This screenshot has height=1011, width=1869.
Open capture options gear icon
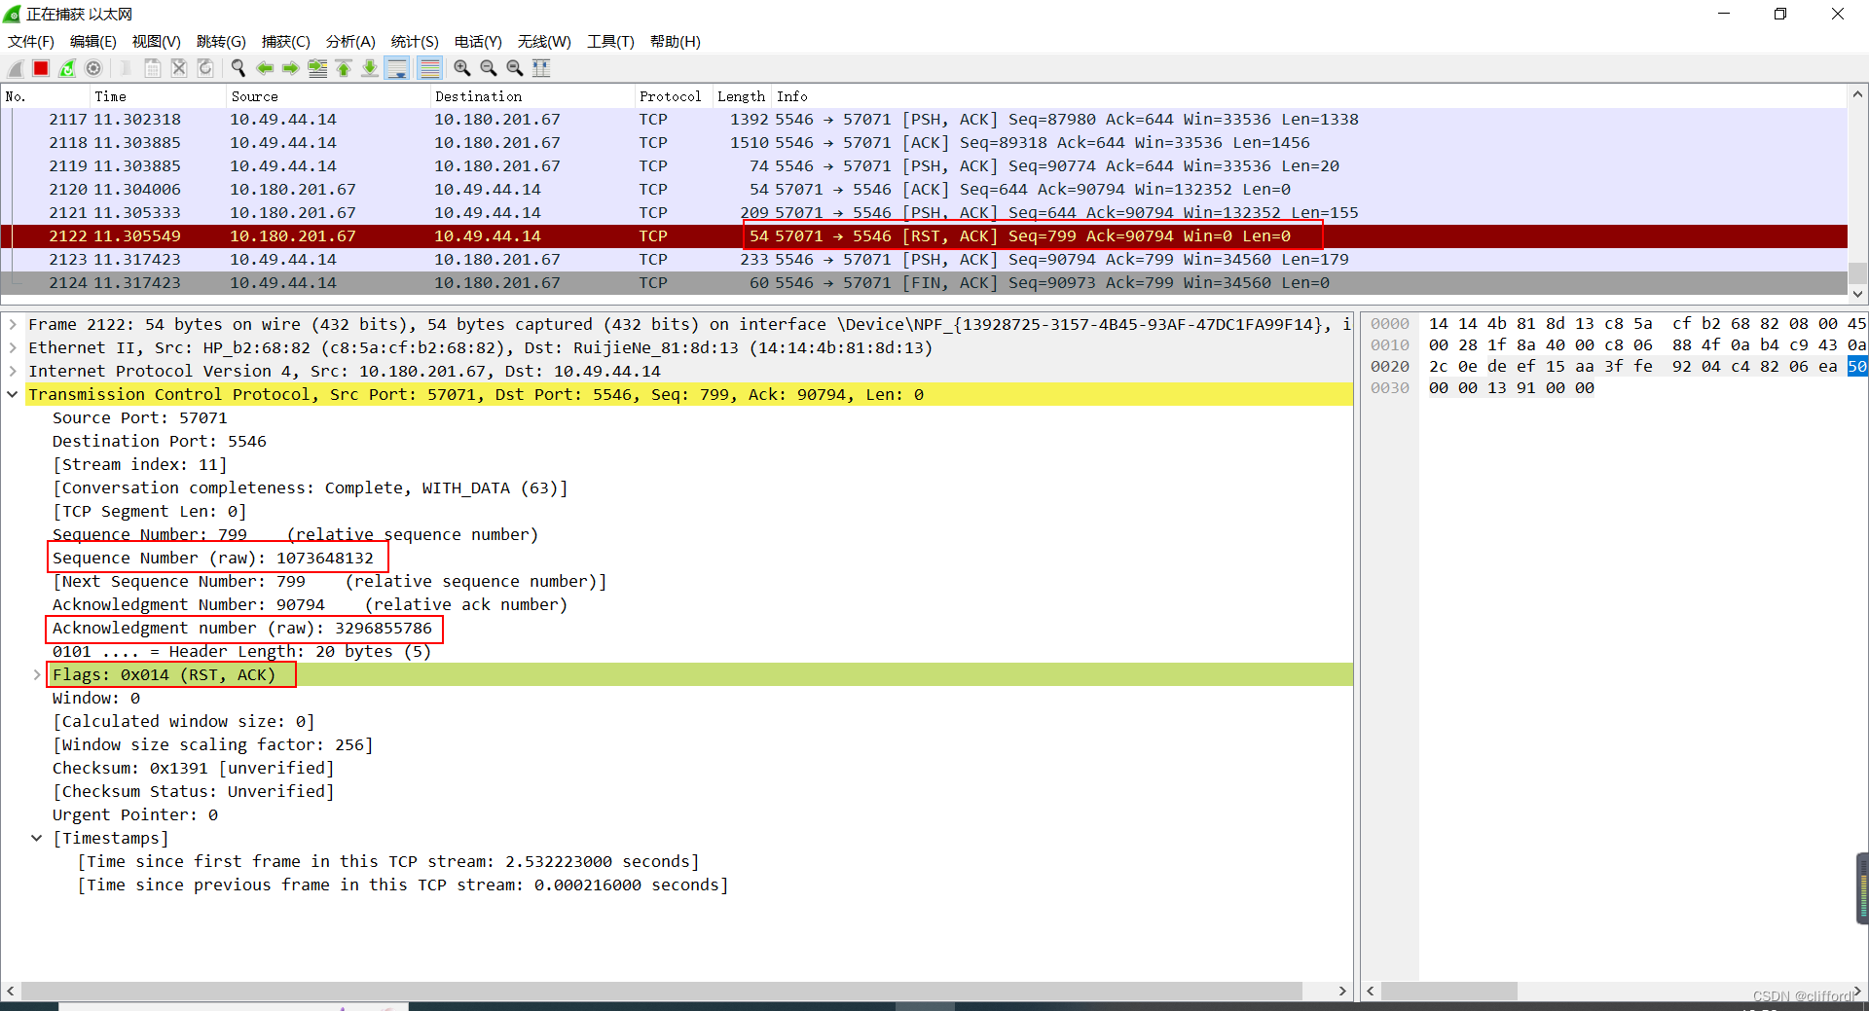tap(93, 68)
